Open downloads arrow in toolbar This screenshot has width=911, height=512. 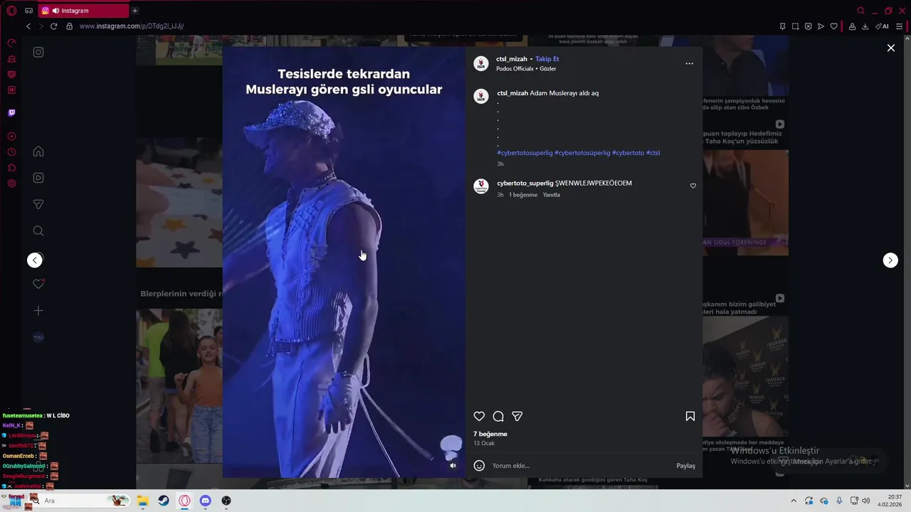[x=865, y=26]
